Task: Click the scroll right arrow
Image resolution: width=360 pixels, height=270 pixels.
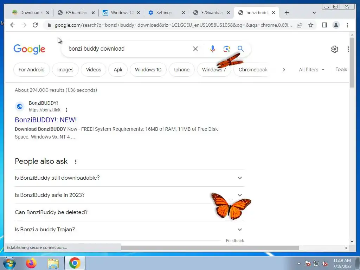Action: coord(346,248)
